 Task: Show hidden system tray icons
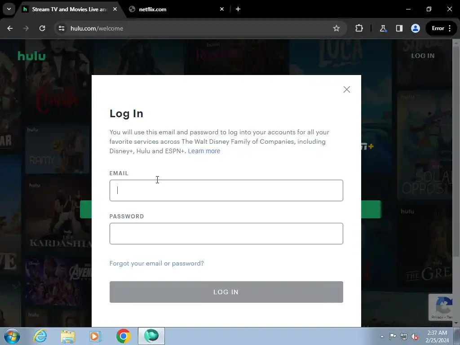[382, 336]
